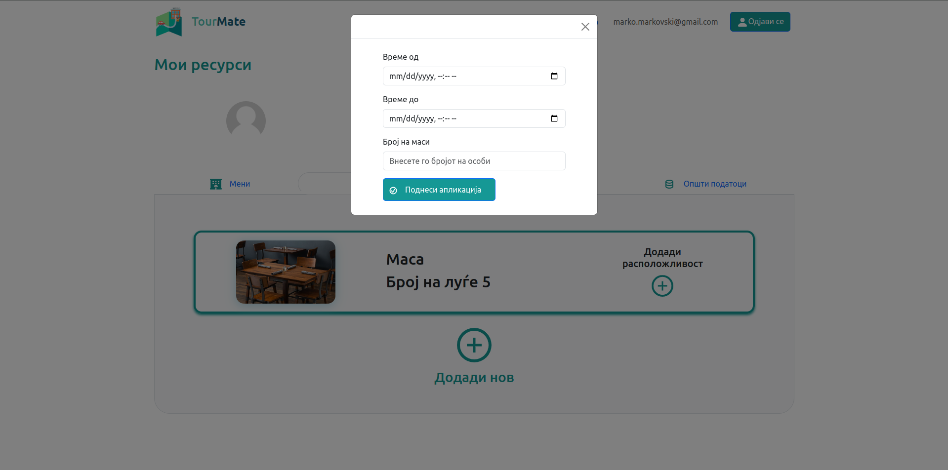Open the Маса table photo thumbnail
Screen dimensions: 948x470
point(286,272)
